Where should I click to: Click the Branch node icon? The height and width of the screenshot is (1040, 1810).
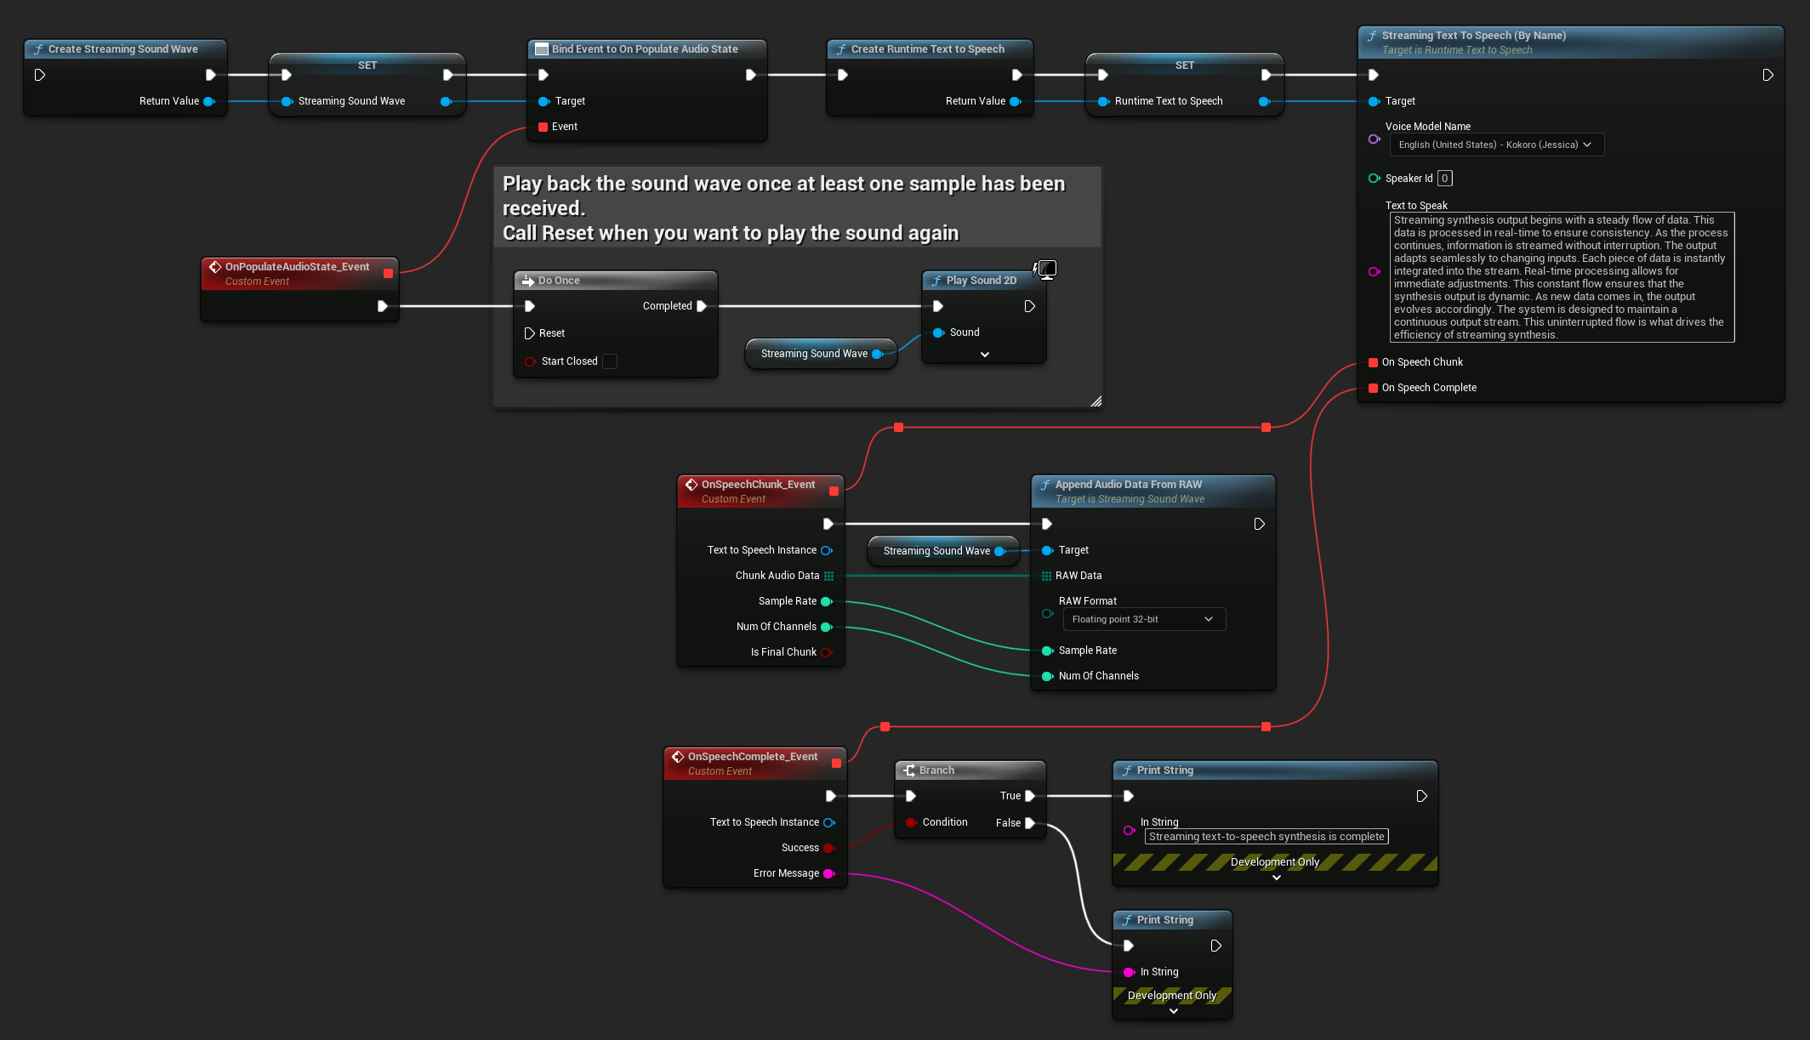click(909, 770)
